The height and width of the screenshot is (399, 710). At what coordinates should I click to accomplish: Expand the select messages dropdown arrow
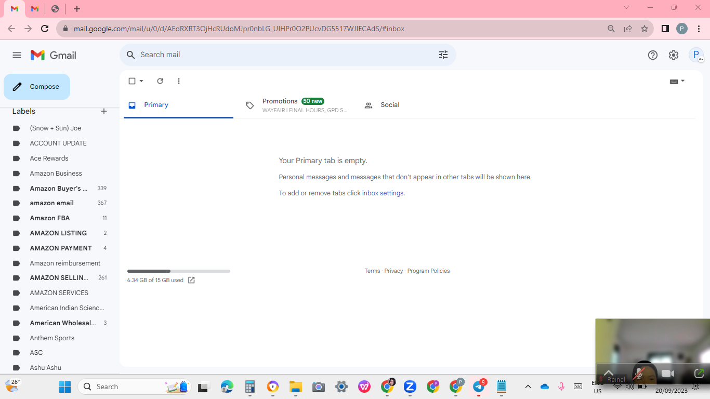click(x=141, y=81)
